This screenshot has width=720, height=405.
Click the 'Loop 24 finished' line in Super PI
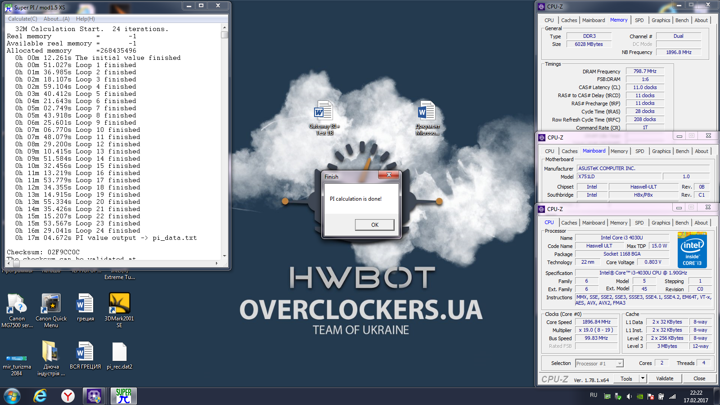click(78, 230)
